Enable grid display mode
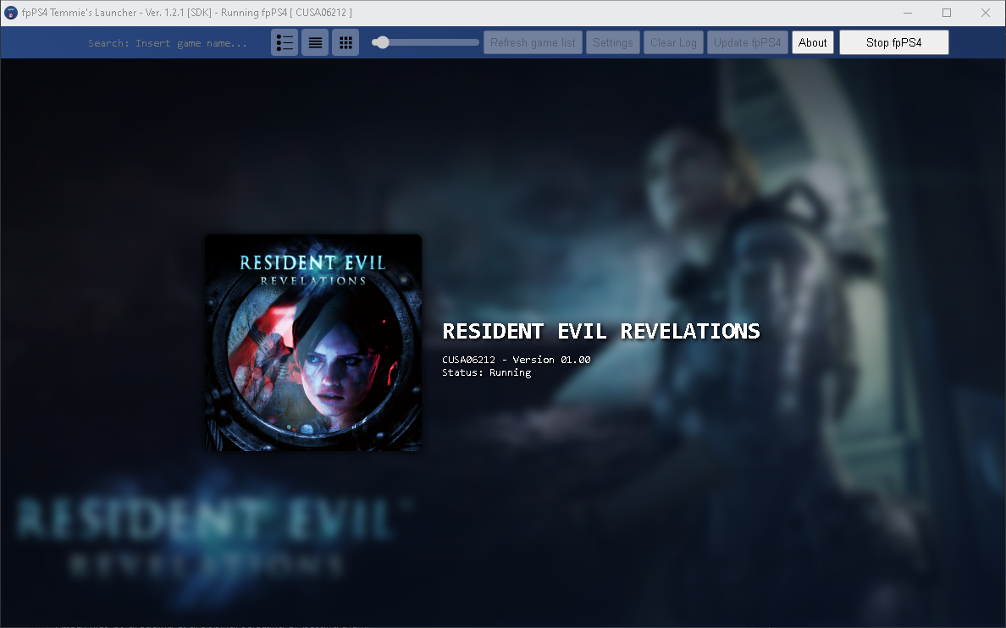Screen dimensions: 1006x628 coord(345,41)
